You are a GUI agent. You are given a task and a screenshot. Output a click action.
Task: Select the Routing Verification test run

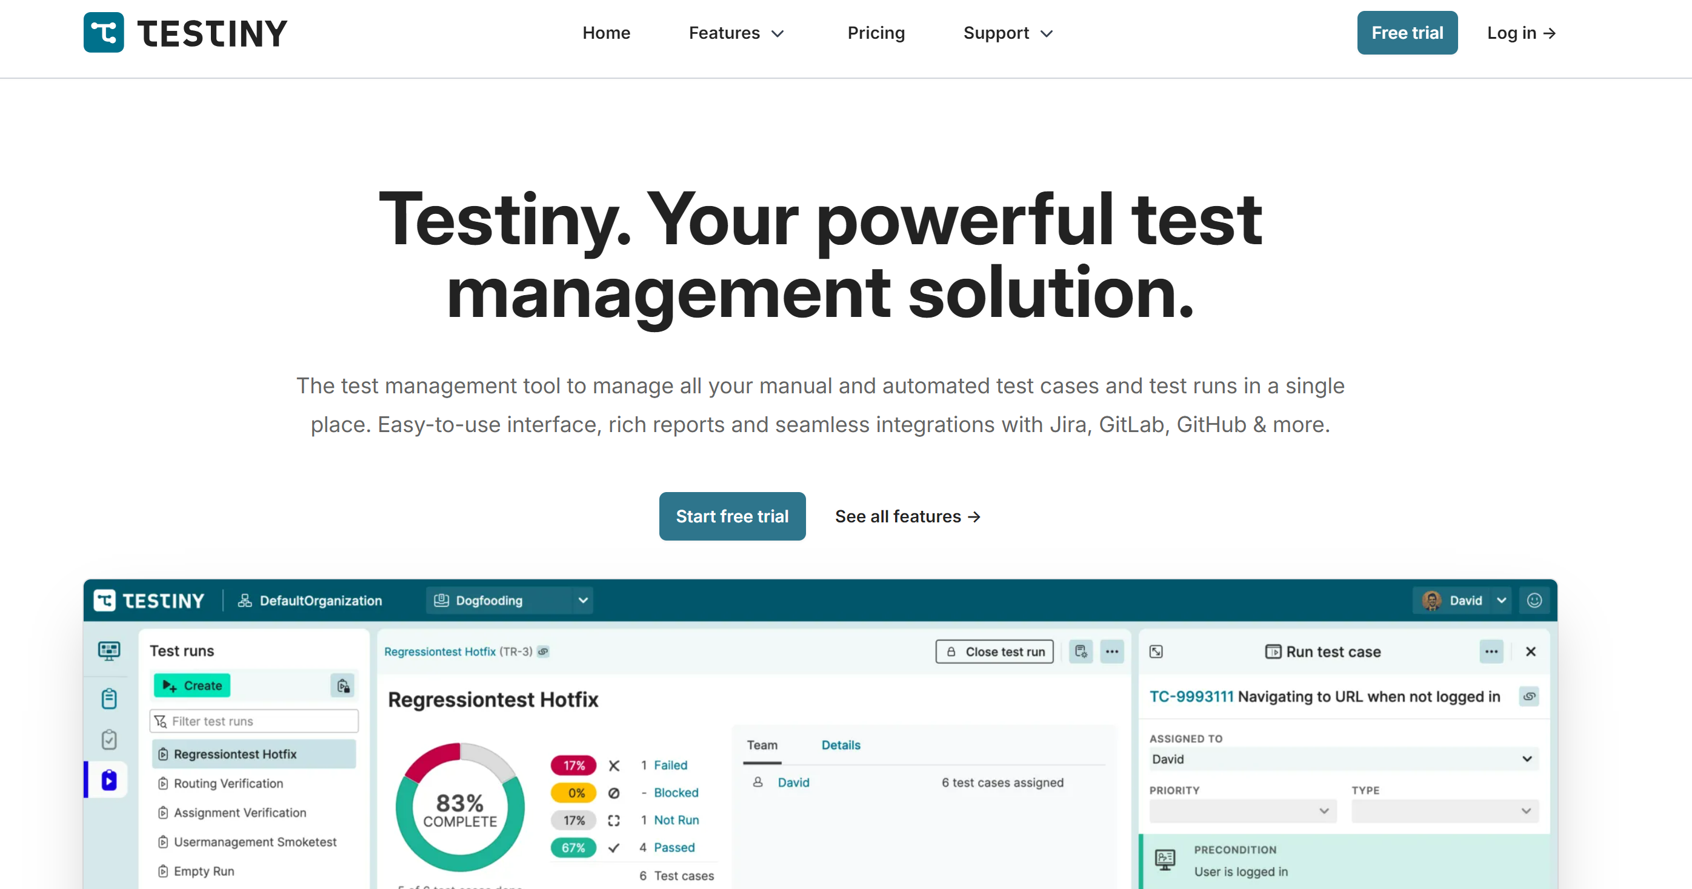tap(253, 784)
